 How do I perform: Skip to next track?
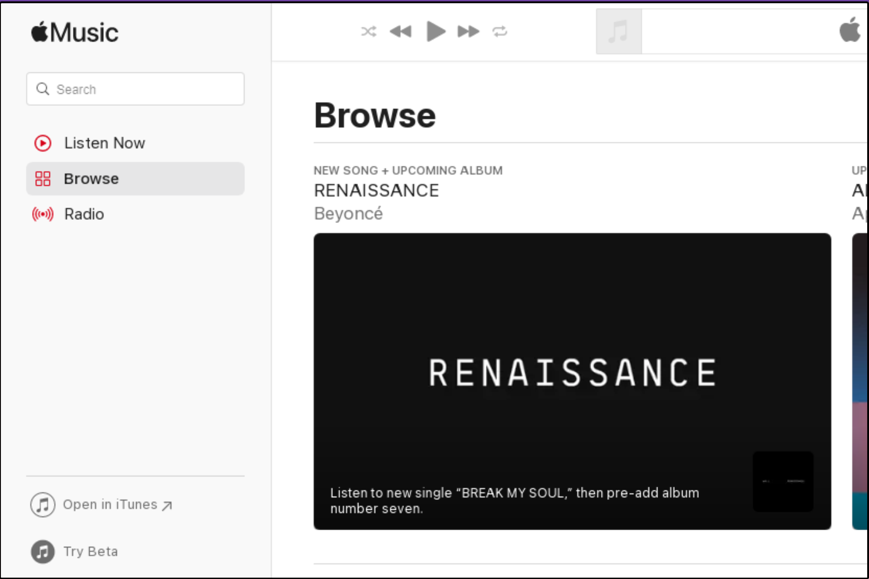(468, 32)
